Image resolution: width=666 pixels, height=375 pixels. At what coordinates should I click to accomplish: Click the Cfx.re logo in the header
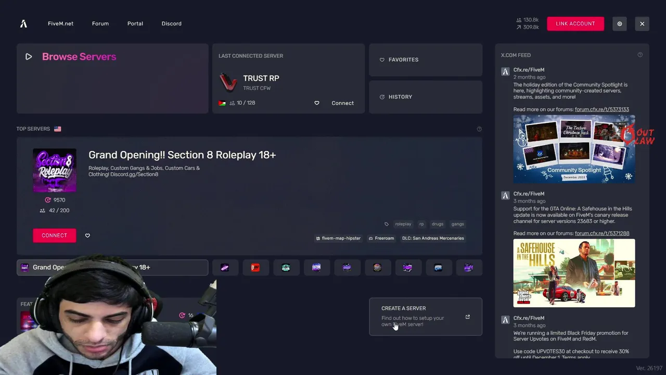click(23, 23)
